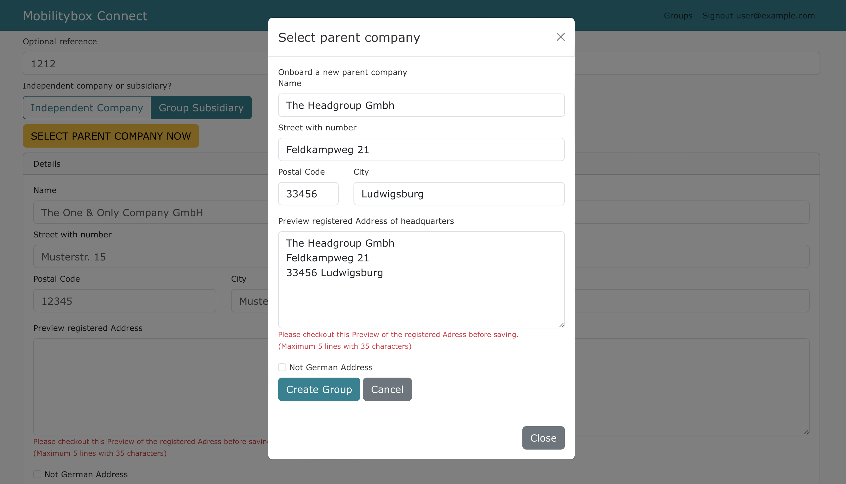The height and width of the screenshot is (484, 846).
Task: Click the headquarters address preview textarea
Action: 421,280
